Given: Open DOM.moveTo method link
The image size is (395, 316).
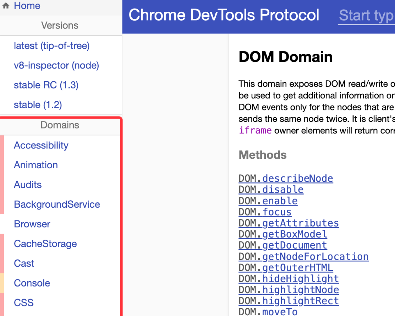Looking at the screenshot, I should (x=268, y=312).
